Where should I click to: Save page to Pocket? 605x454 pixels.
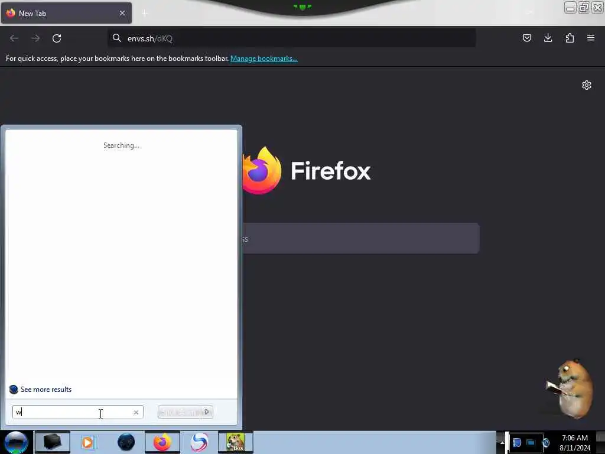click(x=526, y=38)
